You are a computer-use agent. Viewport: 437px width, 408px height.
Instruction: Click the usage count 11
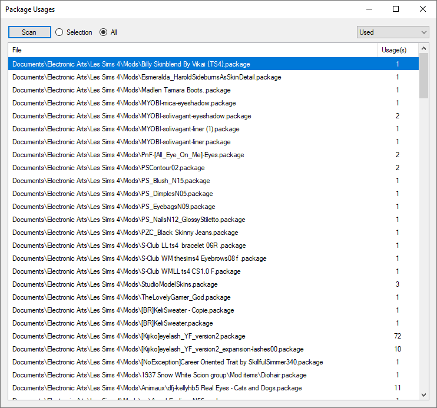point(398,388)
